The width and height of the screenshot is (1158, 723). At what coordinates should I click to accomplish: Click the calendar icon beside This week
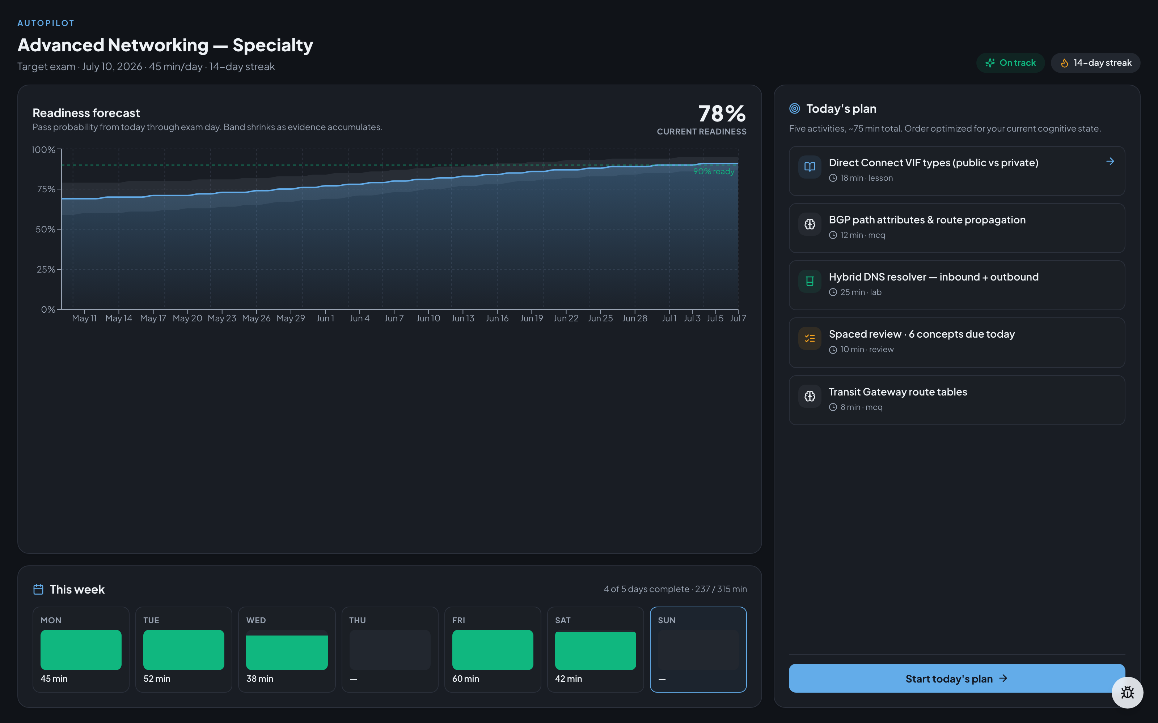(38, 589)
